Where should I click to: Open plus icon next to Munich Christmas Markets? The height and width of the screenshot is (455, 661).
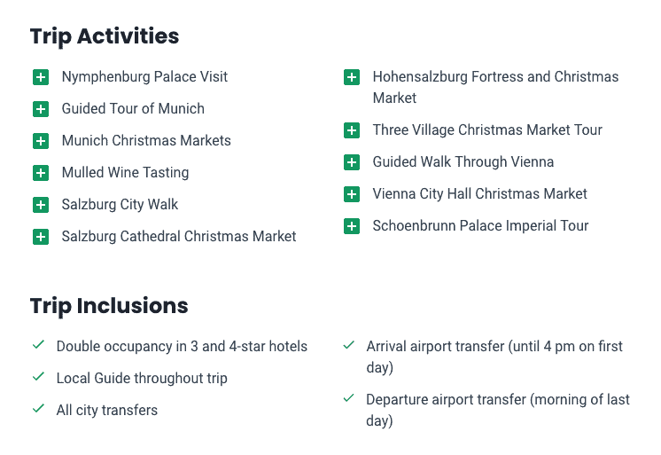[x=41, y=141]
